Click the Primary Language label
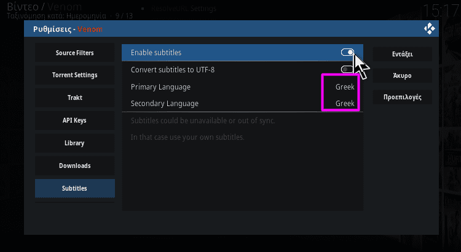Screen dimensions: 461x252 pyautogui.click(x=160, y=87)
